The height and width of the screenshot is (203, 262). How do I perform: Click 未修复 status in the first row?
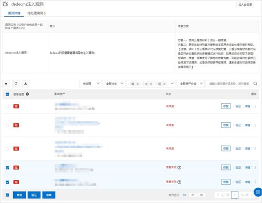[x=170, y=106]
